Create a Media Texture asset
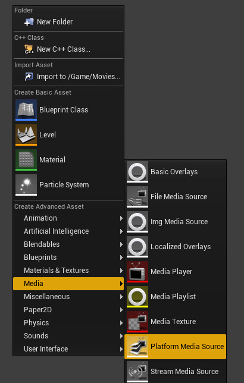244x383 pixels. pos(173,322)
